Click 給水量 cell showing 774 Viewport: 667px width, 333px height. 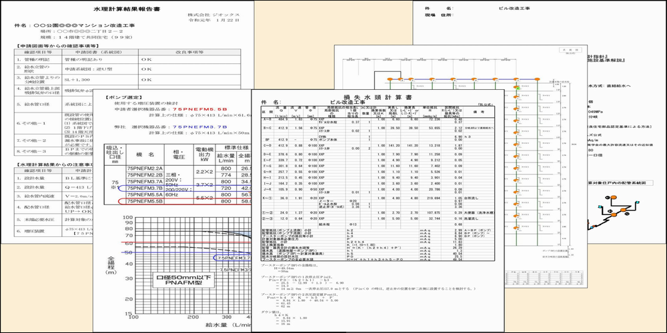coord(227,174)
